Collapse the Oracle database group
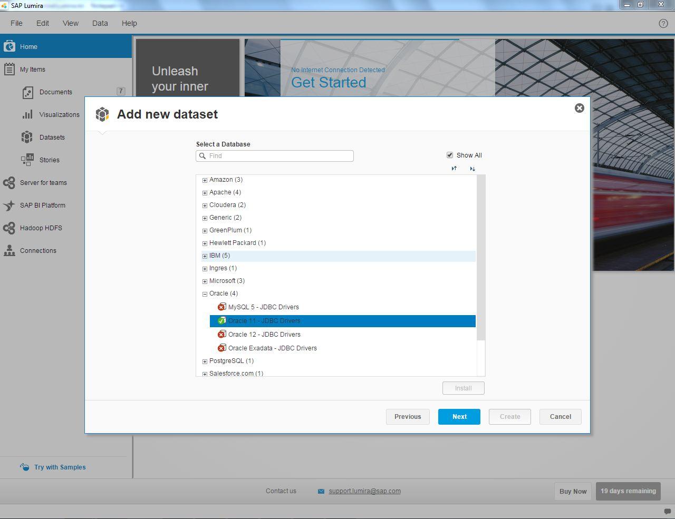 tap(205, 294)
